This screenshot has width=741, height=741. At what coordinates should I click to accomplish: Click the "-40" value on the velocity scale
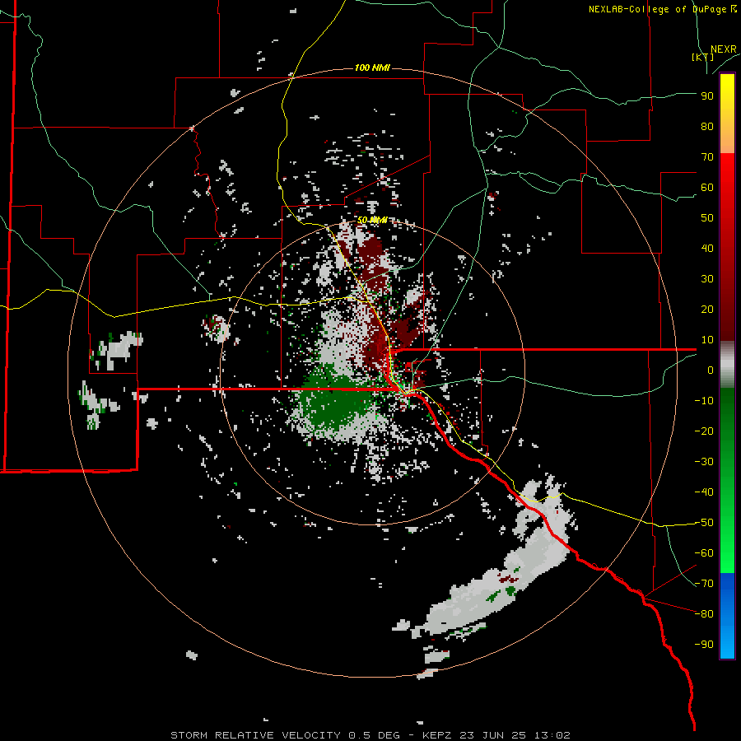pyautogui.click(x=704, y=492)
